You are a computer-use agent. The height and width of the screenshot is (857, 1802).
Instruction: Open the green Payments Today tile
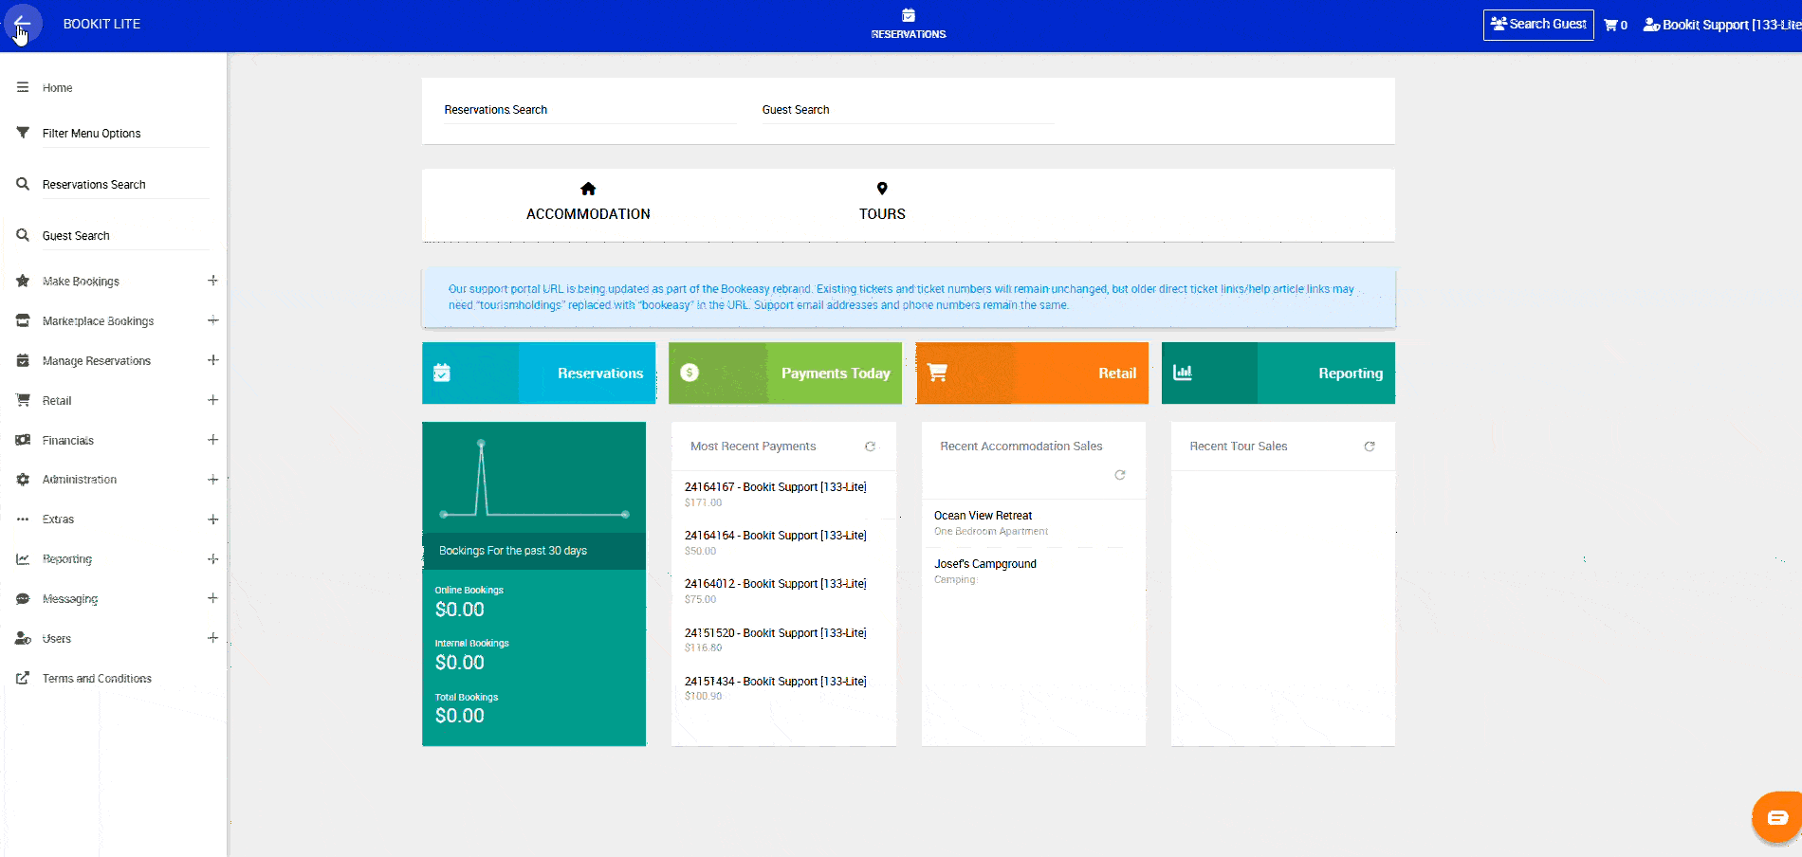[785, 374]
